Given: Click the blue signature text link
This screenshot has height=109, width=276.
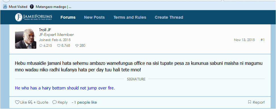Looking at the screenshot, I should pos(64,88).
